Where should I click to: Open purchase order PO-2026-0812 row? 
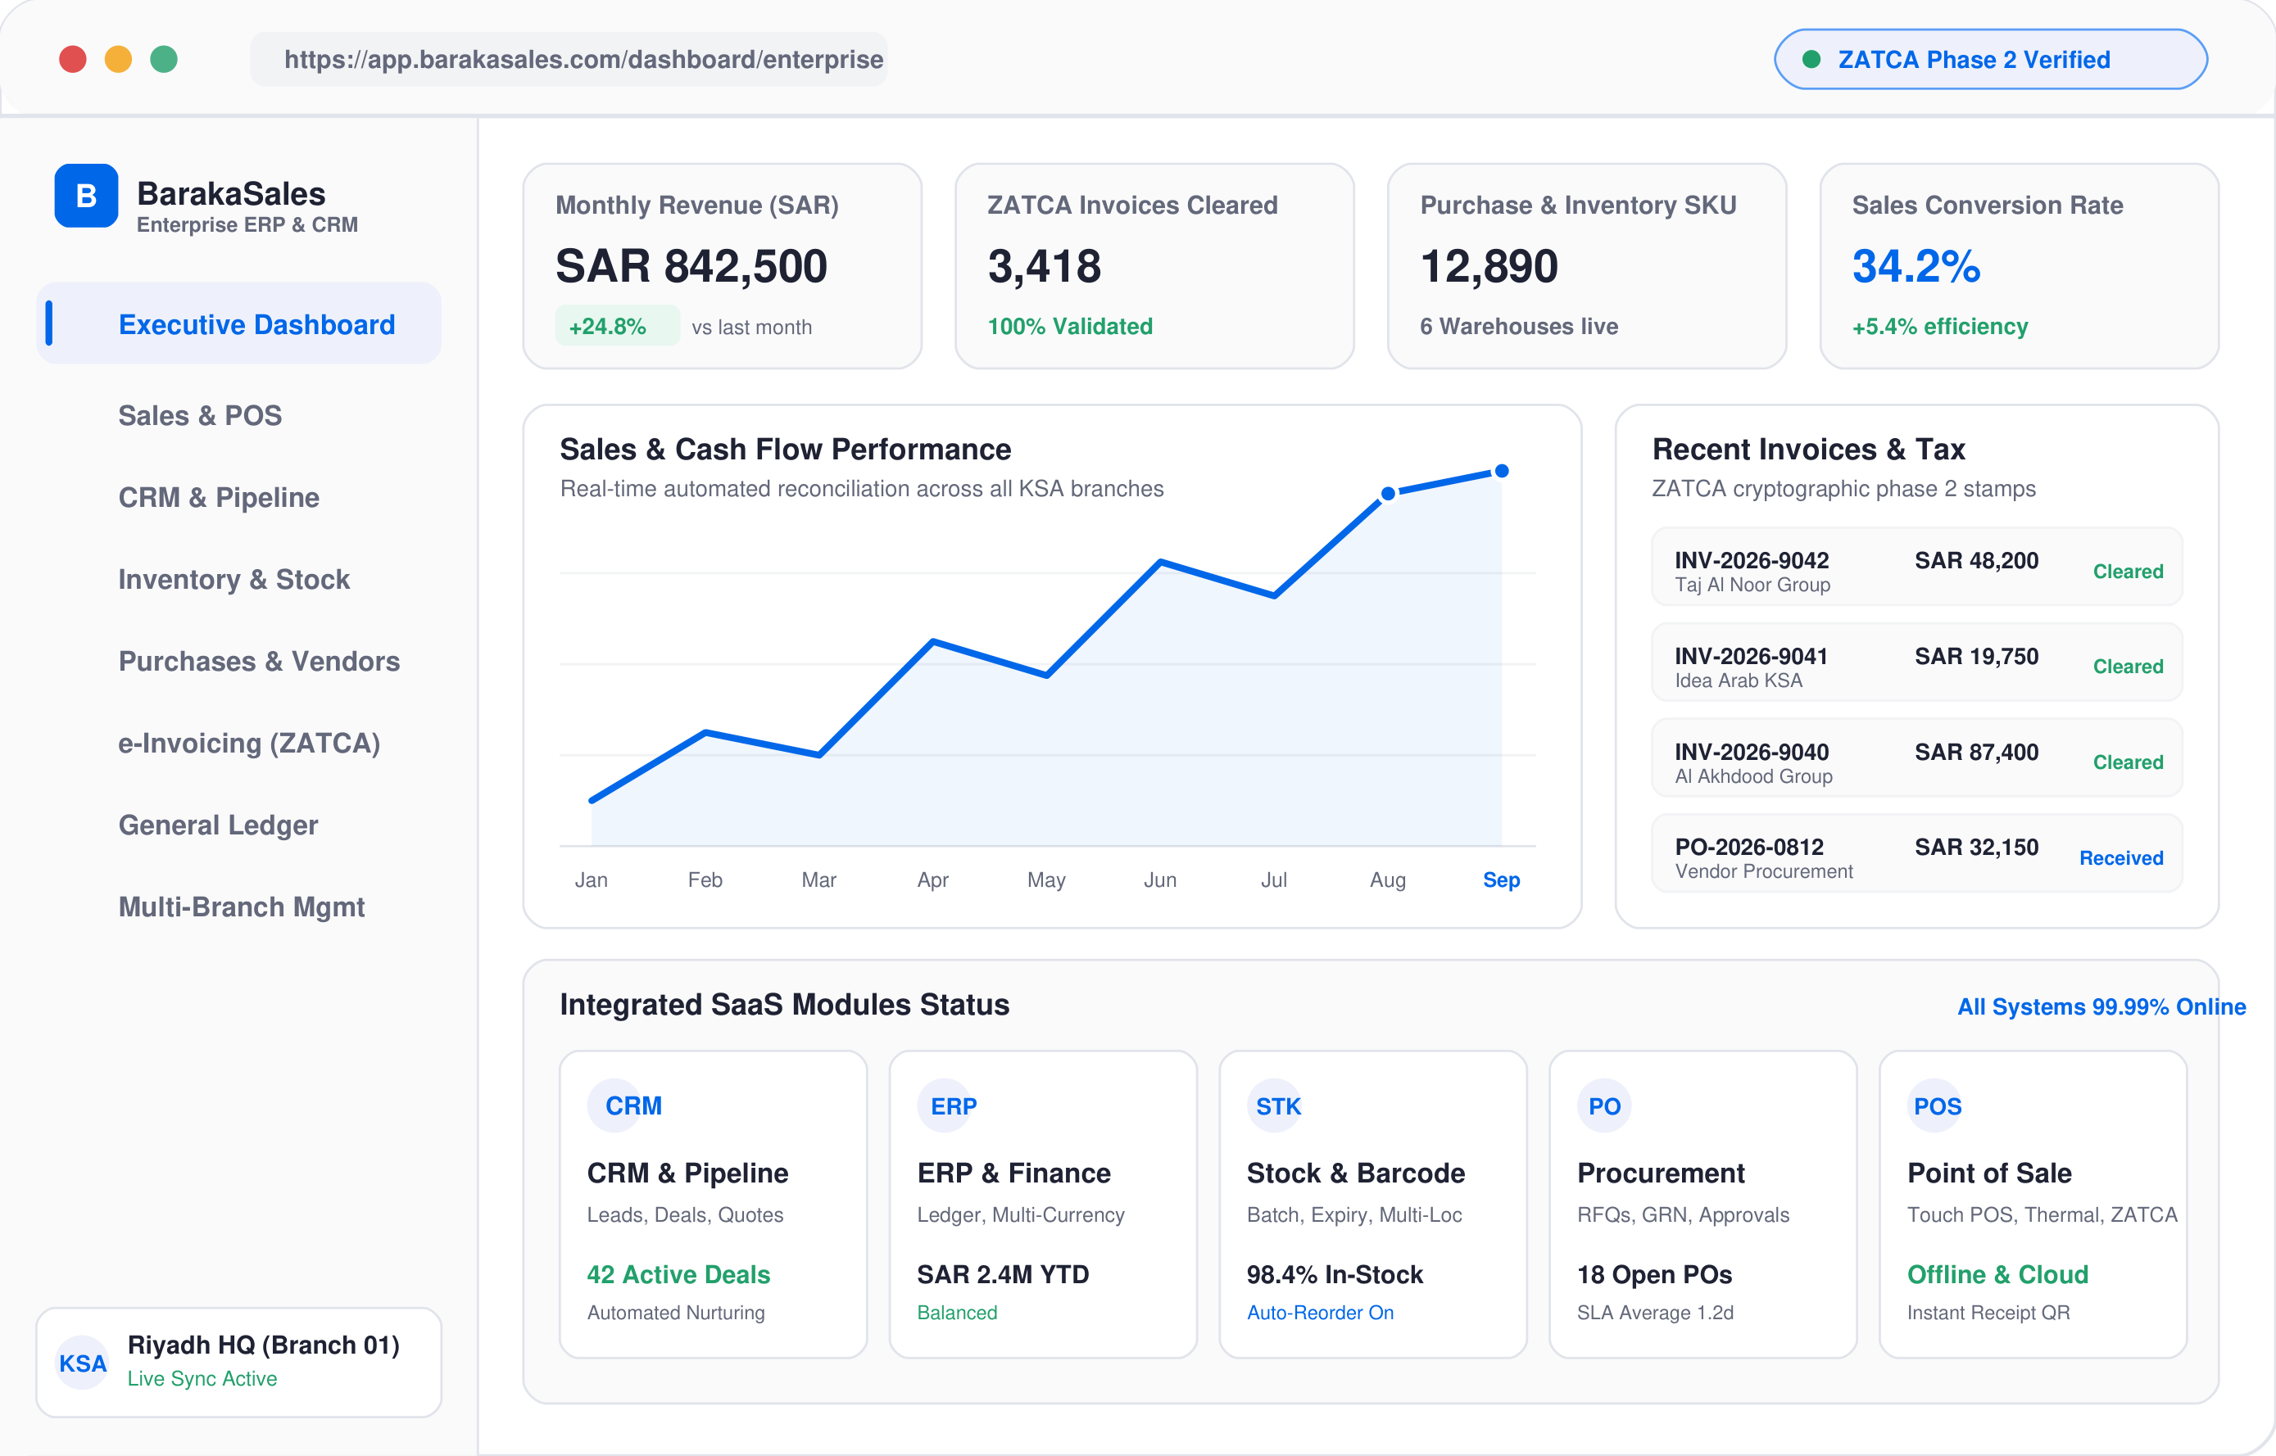click(x=1916, y=854)
